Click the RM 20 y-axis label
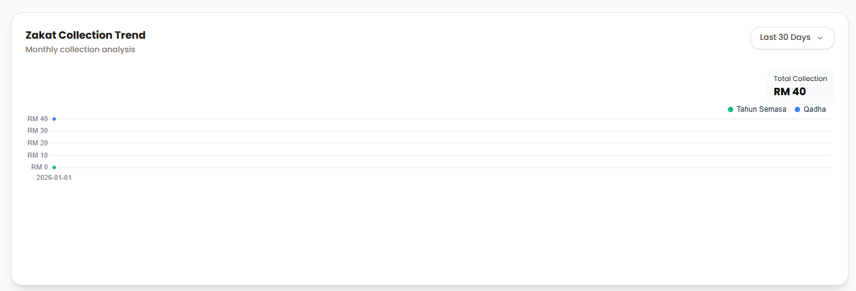 [x=37, y=143]
